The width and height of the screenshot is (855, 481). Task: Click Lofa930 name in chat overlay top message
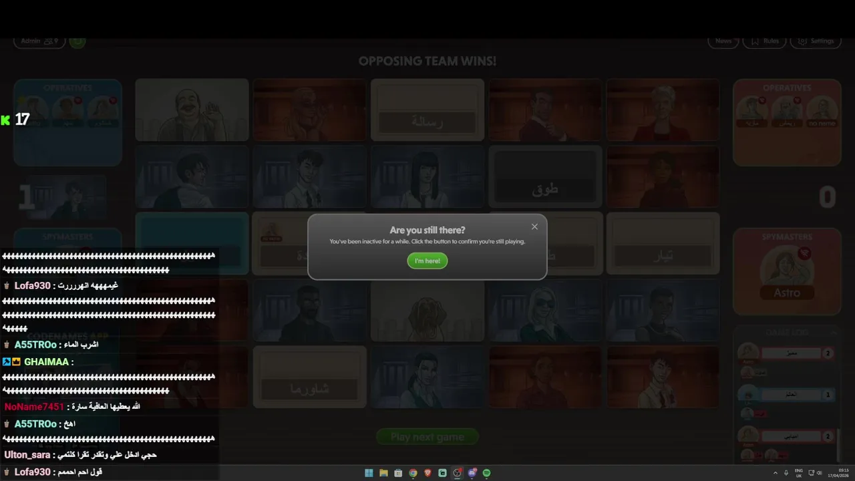tap(33, 285)
